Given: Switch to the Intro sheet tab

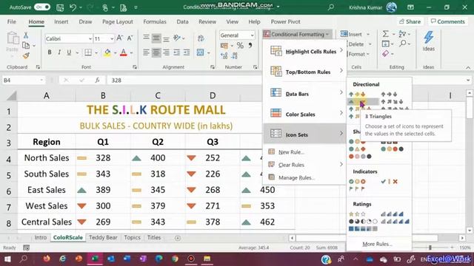Looking at the screenshot, I should coord(41,238).
